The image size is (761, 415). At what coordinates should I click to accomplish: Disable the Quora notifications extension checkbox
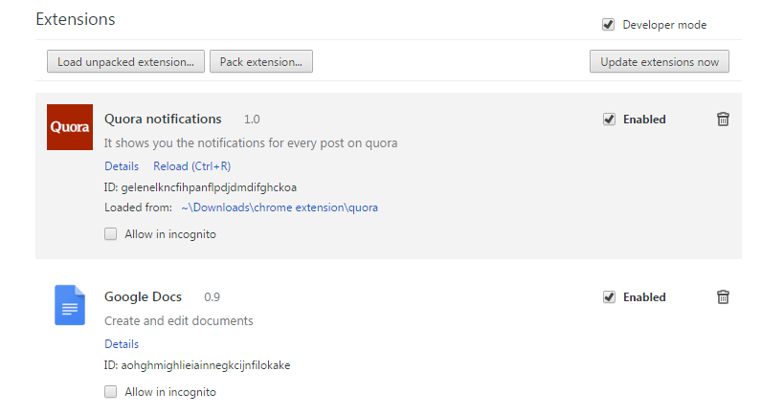(609, 120)
